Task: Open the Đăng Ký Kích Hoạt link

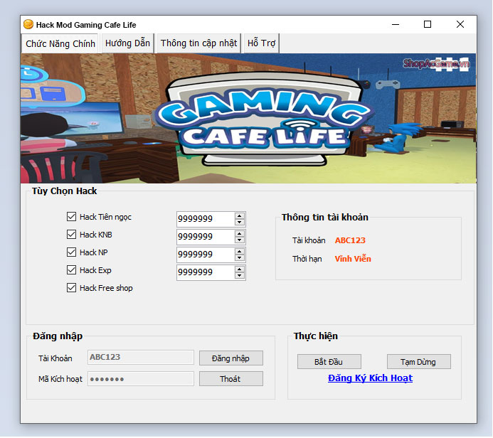Action: 370,378
